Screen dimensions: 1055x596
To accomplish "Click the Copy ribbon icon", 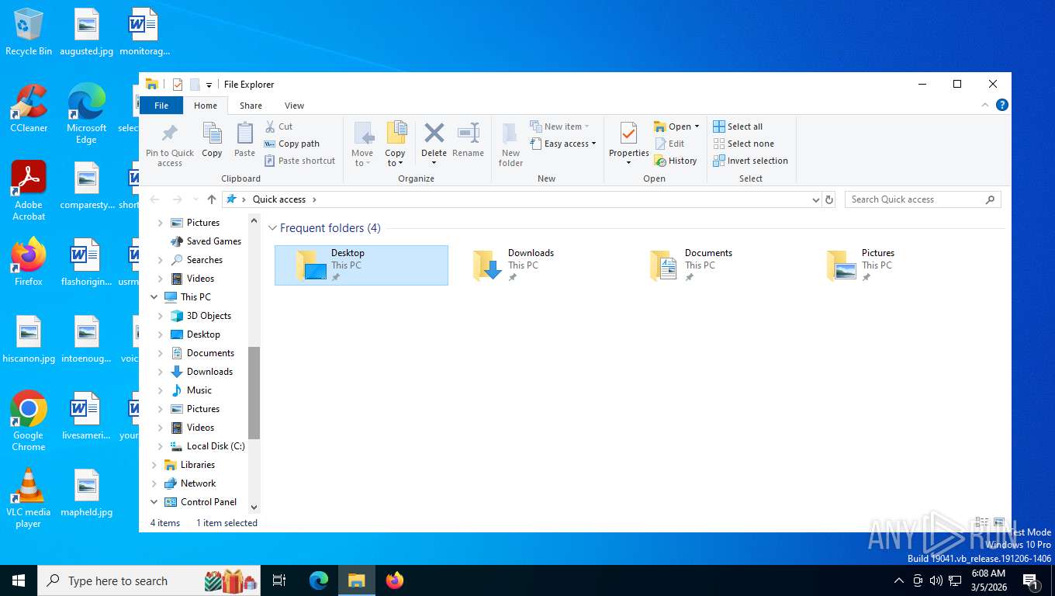I will [212, 140].
